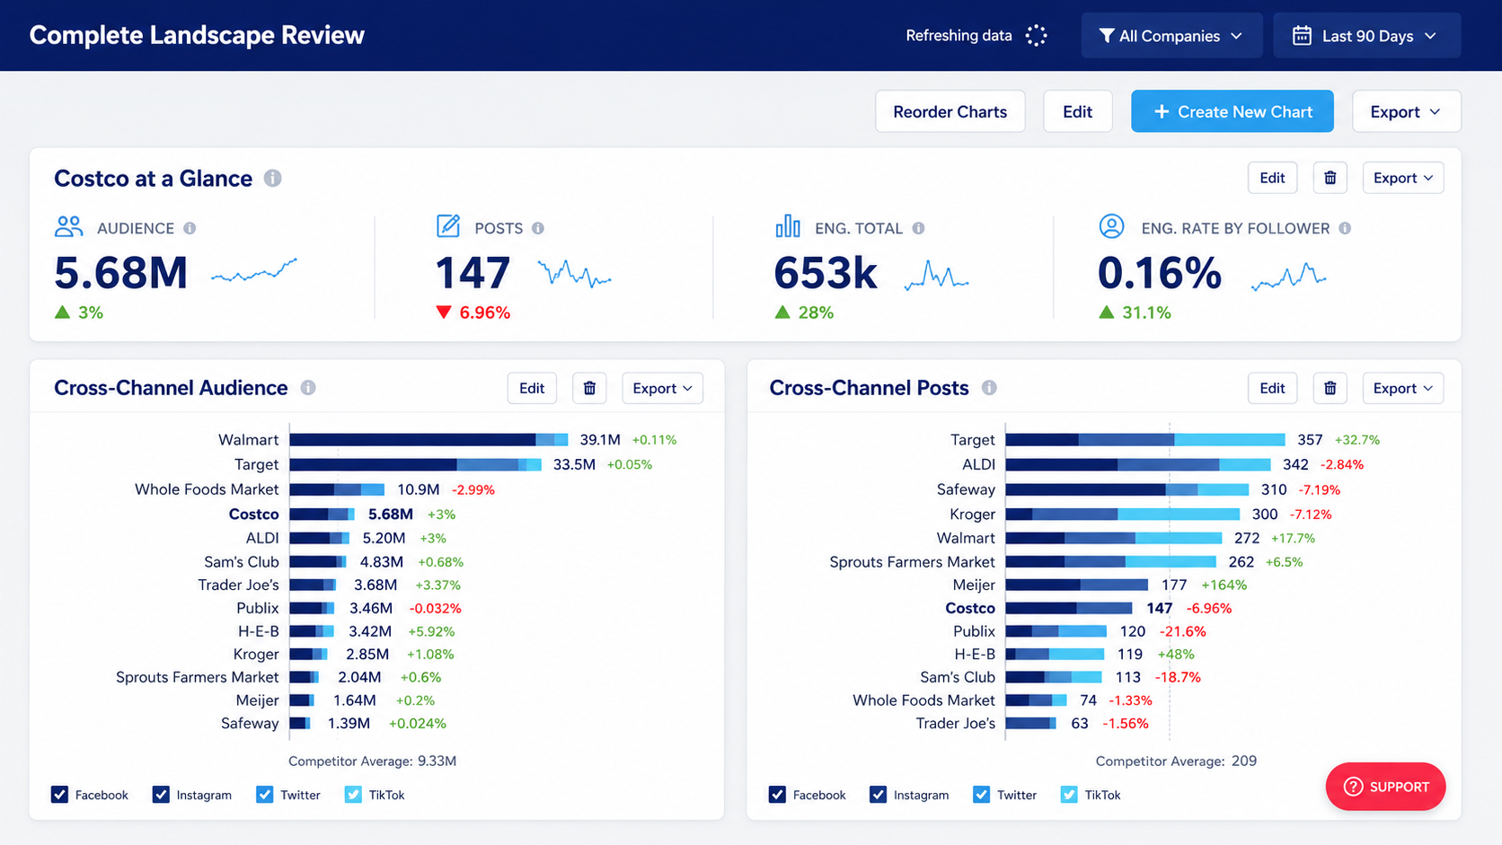Open Export dropdown for Cross-Channel Posts
1502x845 pixels.
click(1402, 388)
